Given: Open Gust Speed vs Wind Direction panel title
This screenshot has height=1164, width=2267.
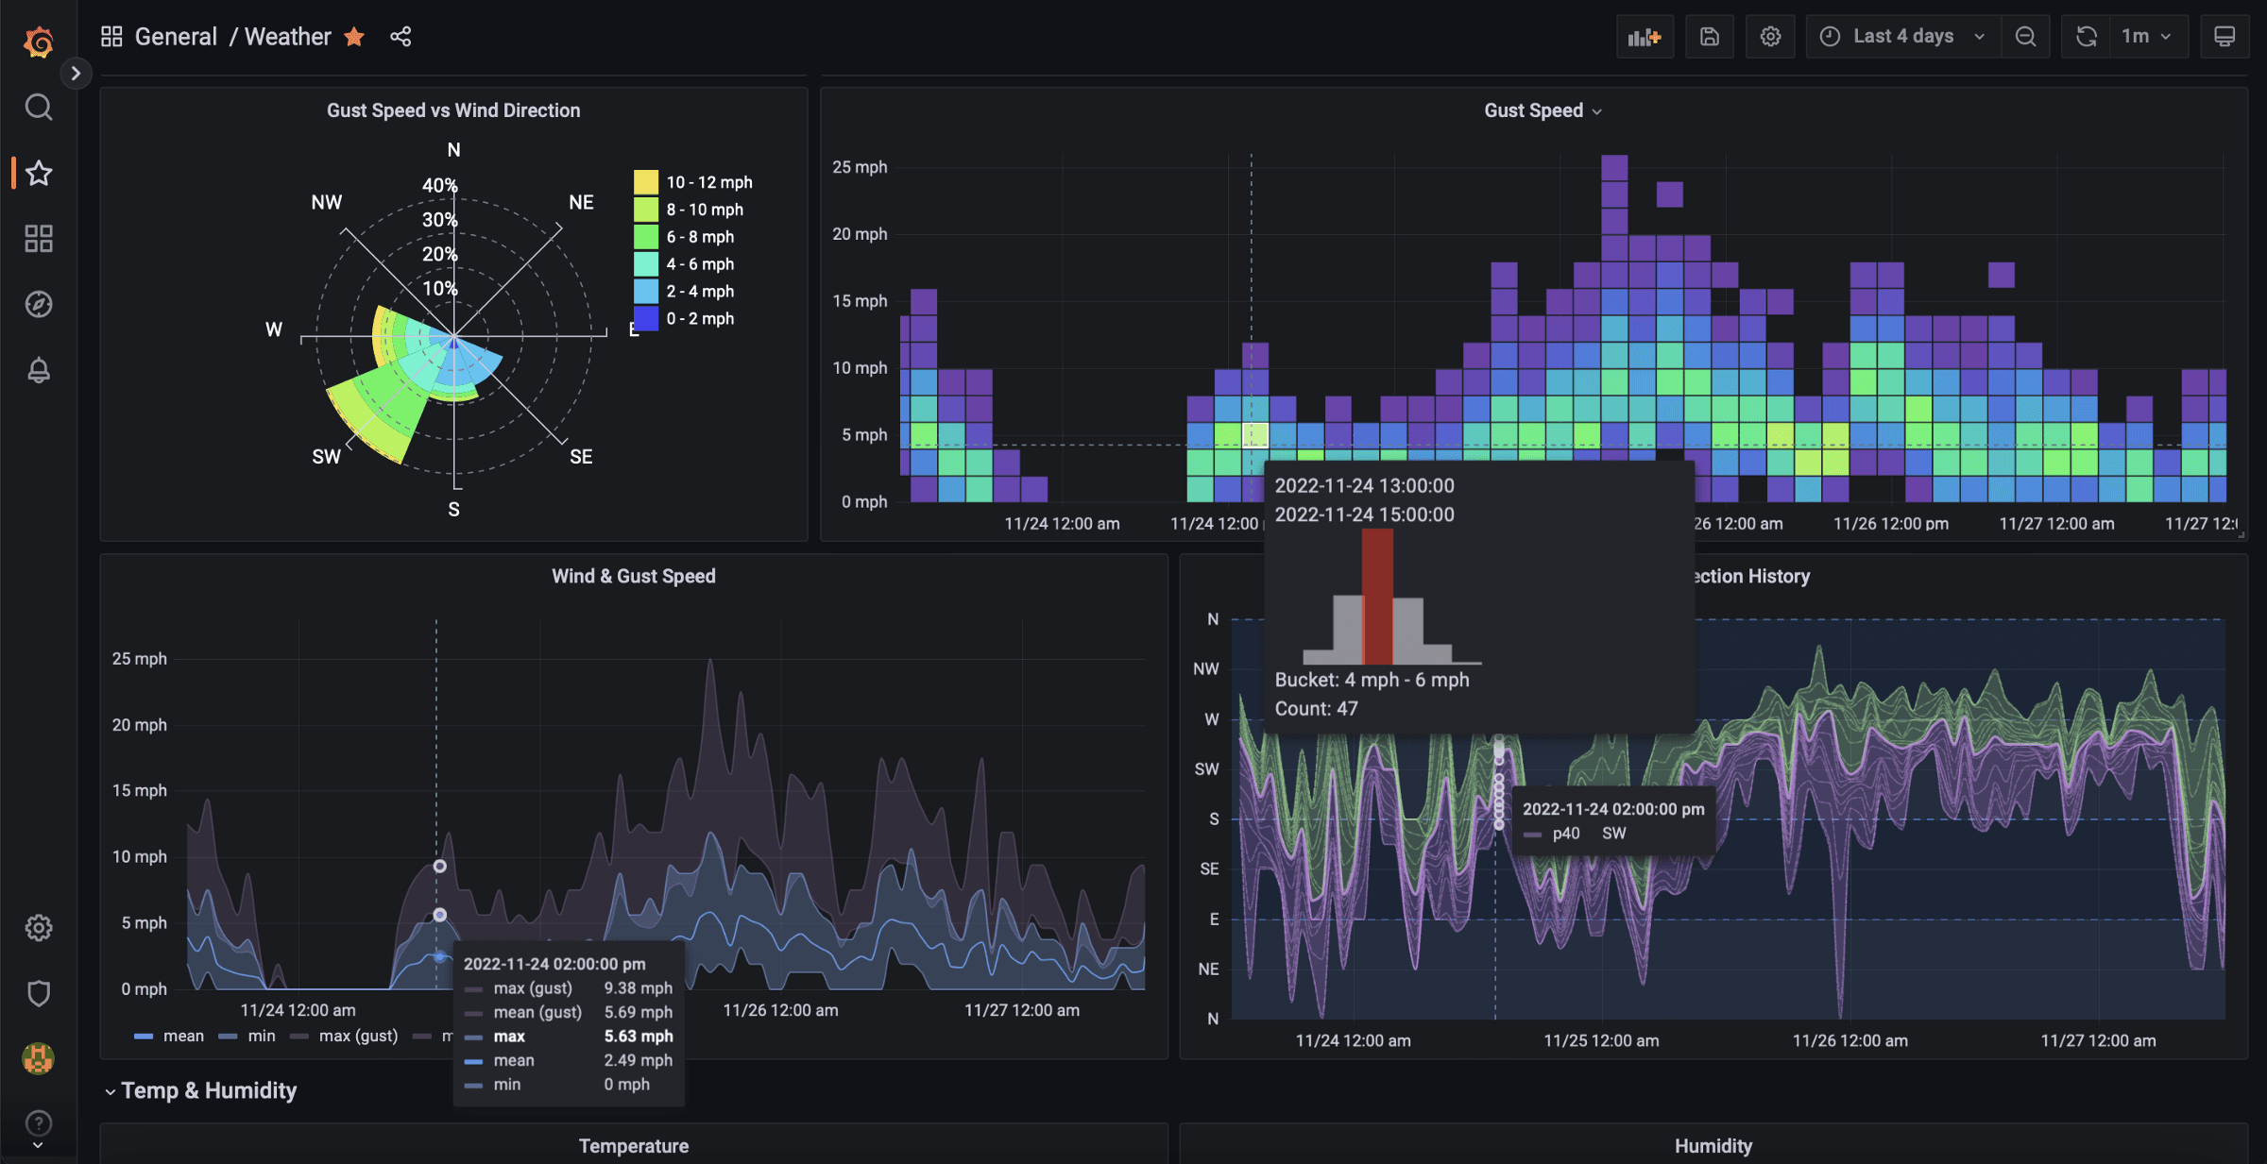Looking at the screenshot, I should (453, 110).
